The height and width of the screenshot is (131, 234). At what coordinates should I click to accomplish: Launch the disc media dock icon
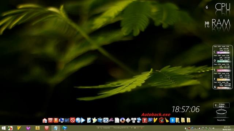coord(122,120)
